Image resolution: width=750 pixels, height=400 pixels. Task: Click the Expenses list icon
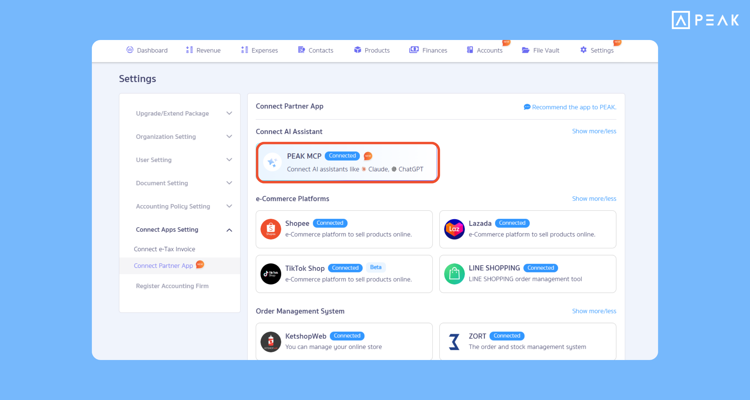coord(244,50)
